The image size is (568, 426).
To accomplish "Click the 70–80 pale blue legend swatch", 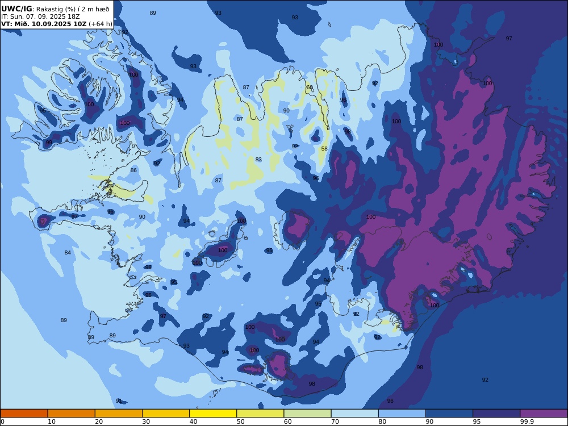I will 354,414.
